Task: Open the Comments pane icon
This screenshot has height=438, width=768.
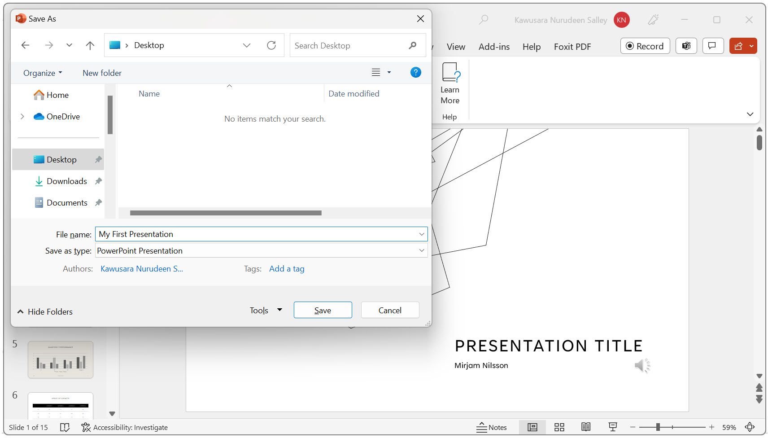Action: (x=712, y=45)
